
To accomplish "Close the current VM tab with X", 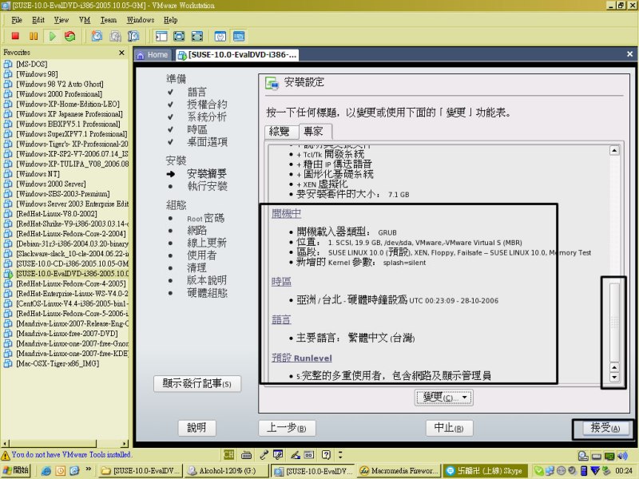I will (629, 54).
